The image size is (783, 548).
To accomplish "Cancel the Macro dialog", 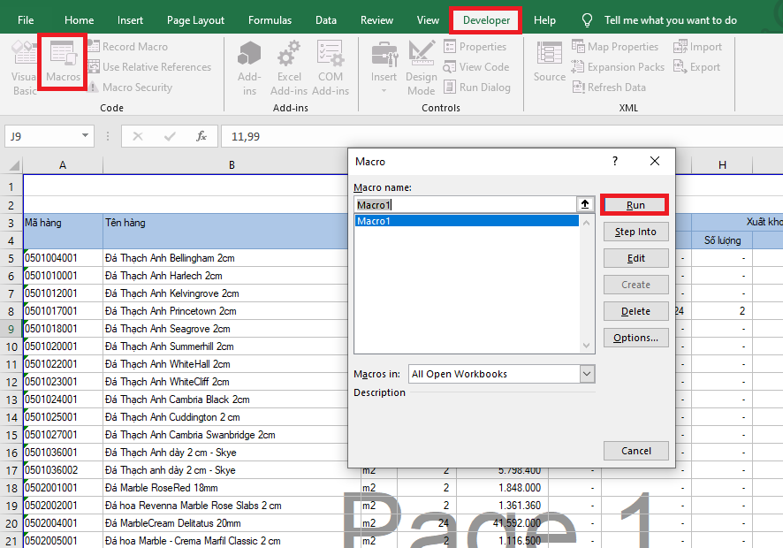I will point(635,451).
